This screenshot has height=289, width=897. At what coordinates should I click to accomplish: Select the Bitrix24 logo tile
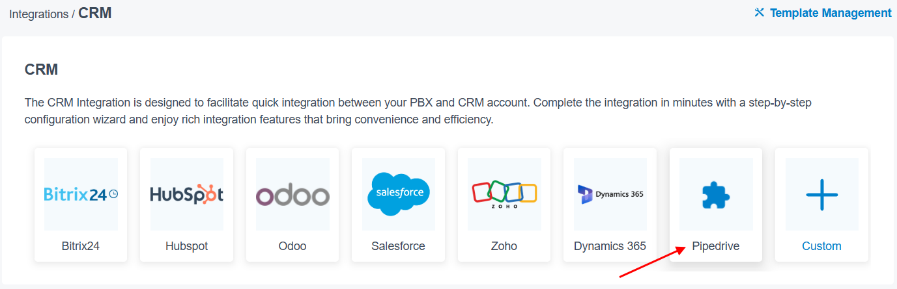[x=81, y=194]
